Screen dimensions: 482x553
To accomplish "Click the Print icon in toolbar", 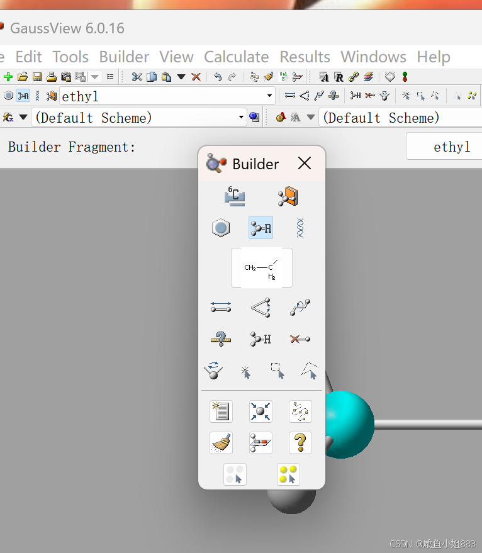I will coord(52,77).
